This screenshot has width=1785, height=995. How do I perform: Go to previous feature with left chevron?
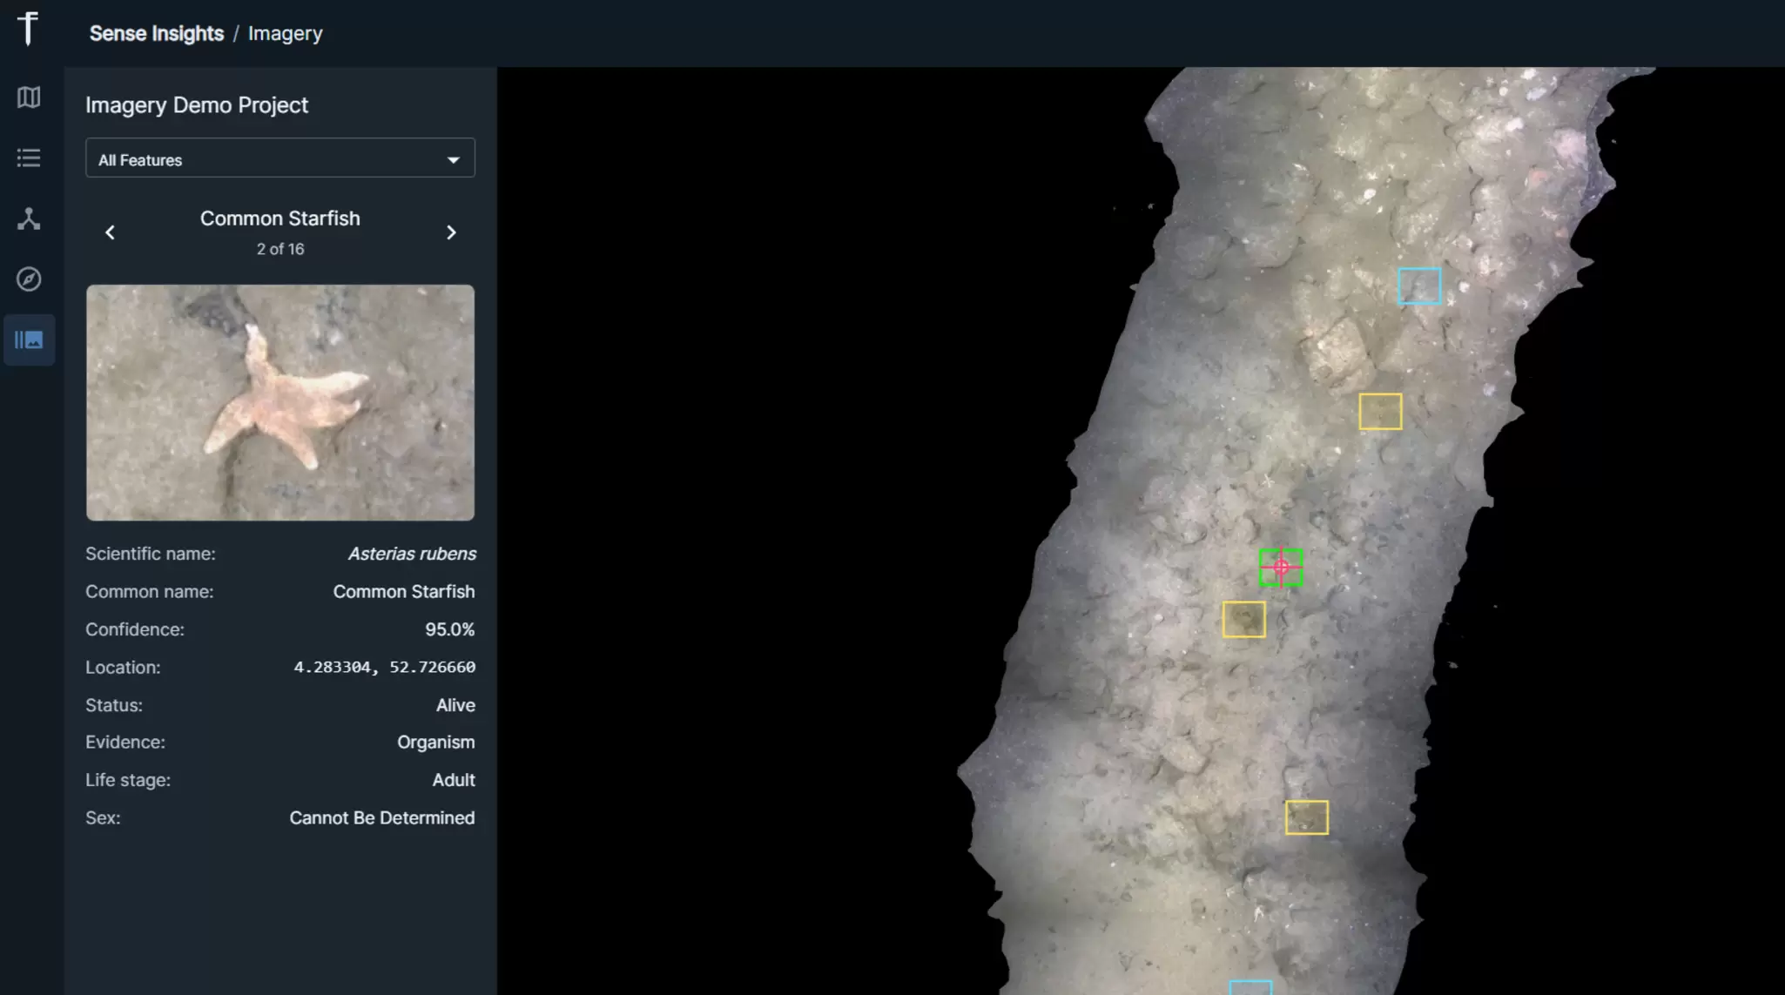[x=110, y=232]
